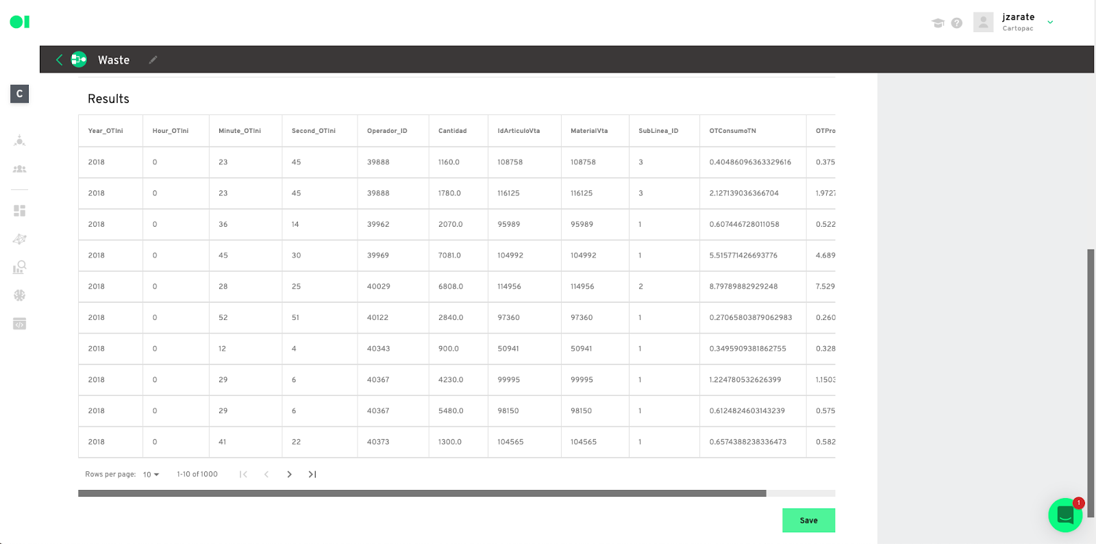The height and width of the screenshot is (544, 1096).
Task: Open the help question mark icon
Action: click(x=957, y=23)
